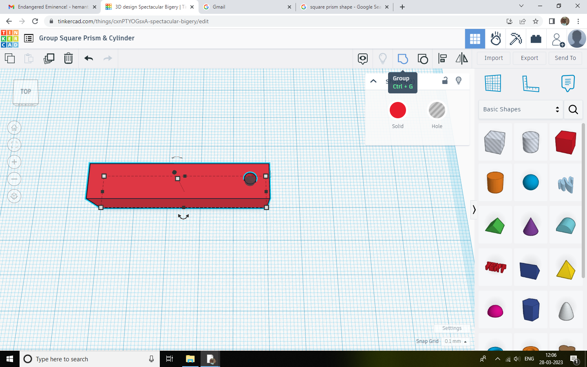
Task: Click the Duplicate and repeat icon
Action: click(x=49, y=58)
